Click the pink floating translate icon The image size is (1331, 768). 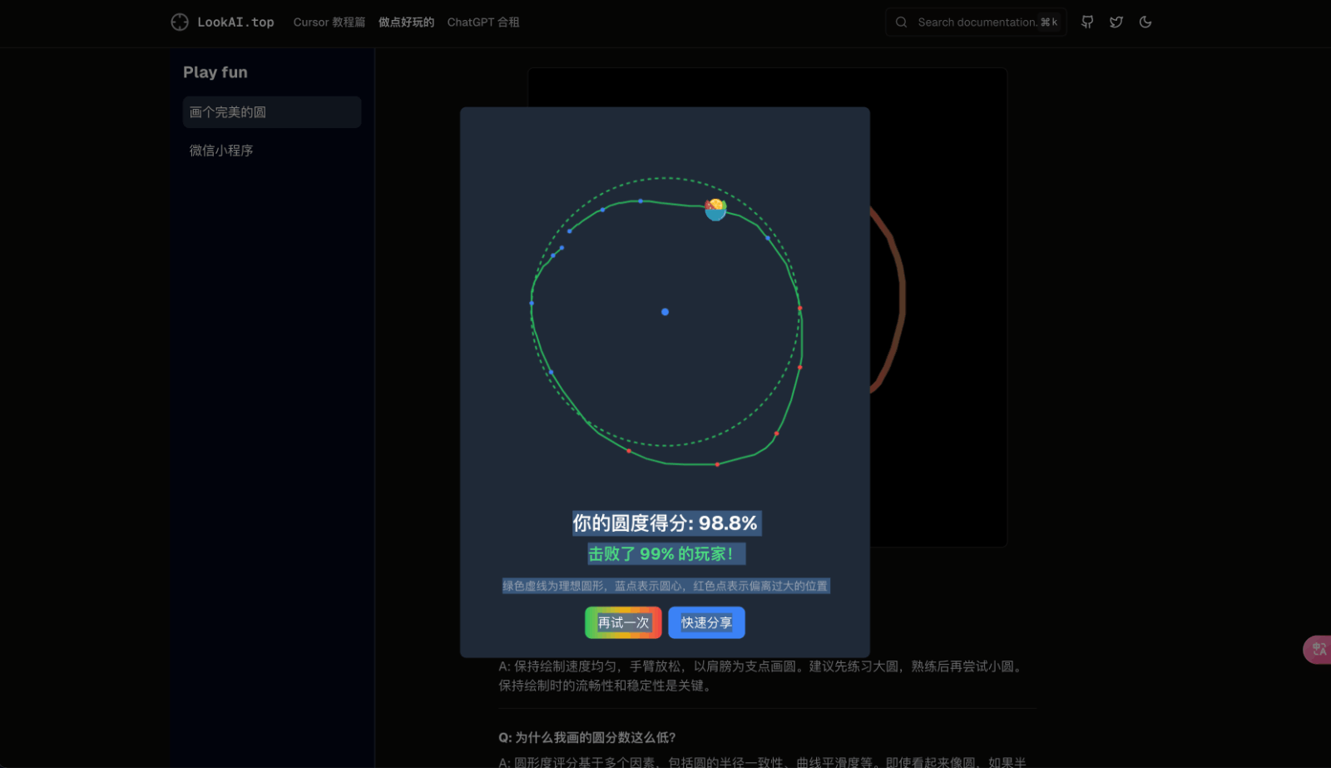point(1319,649)
